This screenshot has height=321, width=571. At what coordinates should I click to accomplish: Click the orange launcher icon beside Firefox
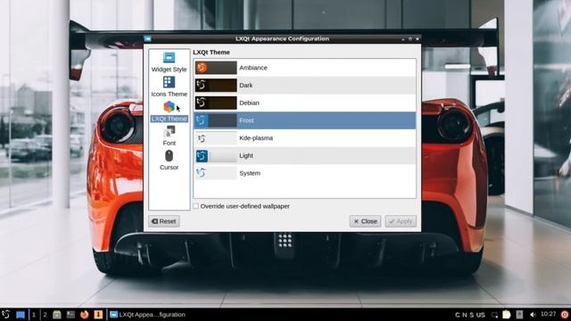(x=98, y=315)
